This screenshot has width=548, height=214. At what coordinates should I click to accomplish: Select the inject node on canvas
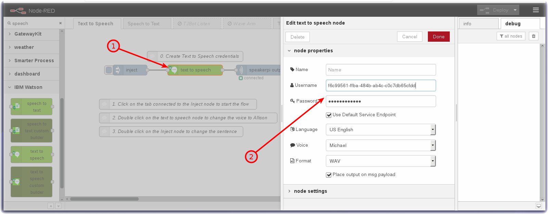click(x=130, y=70)
